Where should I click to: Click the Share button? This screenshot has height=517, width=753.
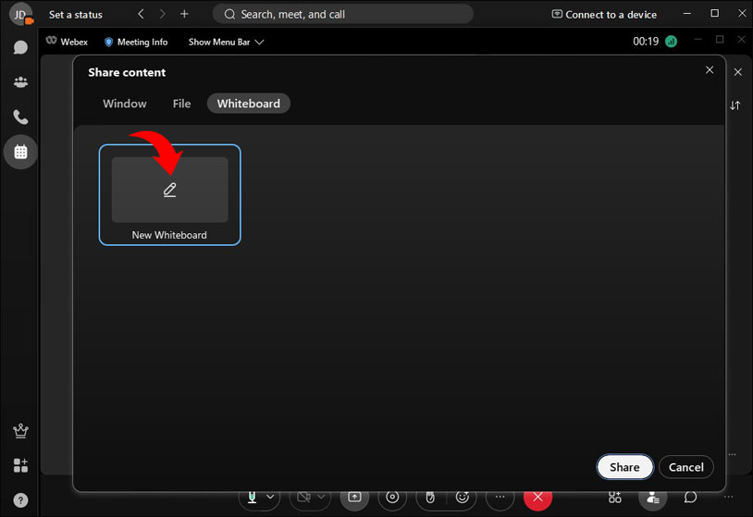tap(624, 467)
